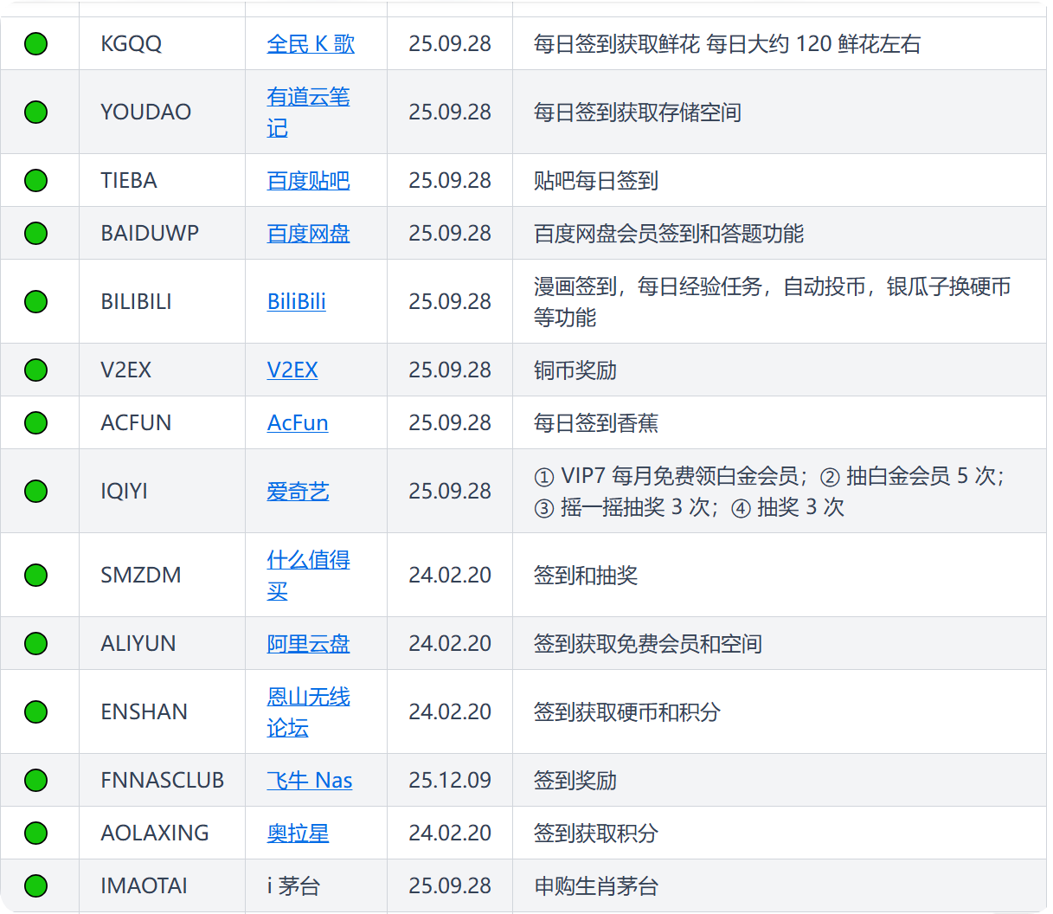Click the description 铜币奖励
Screen dimensions: 1053x914
coord(575,370)
